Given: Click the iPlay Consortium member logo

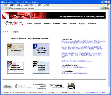Looking at the screenshot, I should tap(39, 87).
